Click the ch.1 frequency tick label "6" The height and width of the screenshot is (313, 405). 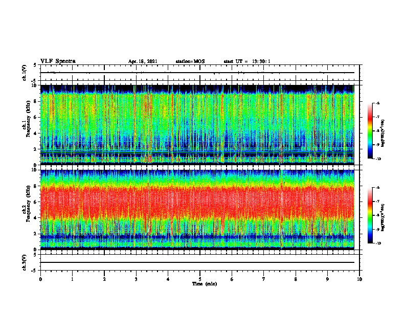click(x=35, y=117)
